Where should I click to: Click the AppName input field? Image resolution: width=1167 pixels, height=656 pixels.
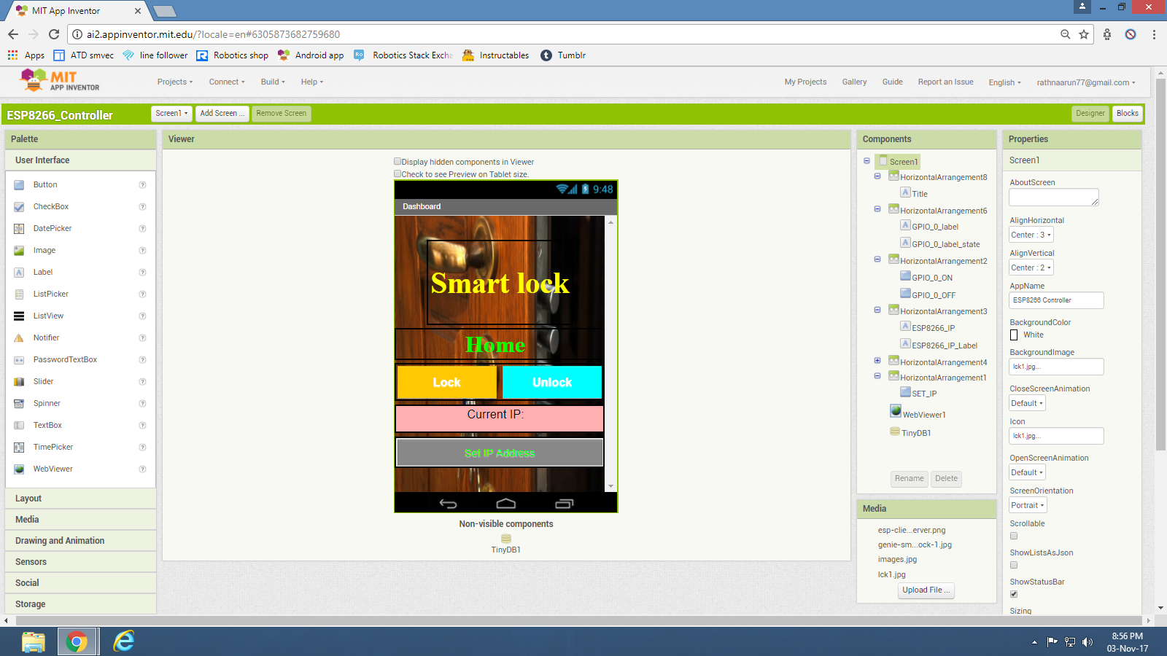[1056, 300]
